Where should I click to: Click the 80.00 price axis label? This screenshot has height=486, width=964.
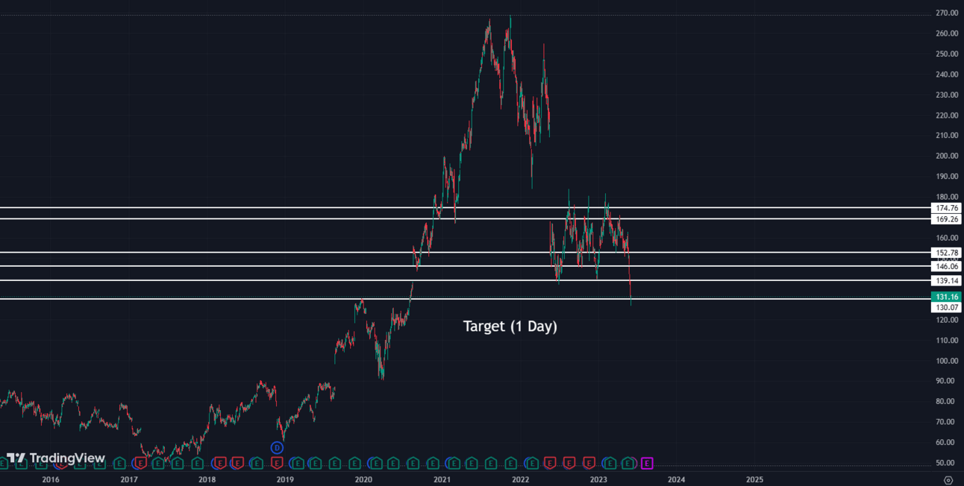click(945, 401)
